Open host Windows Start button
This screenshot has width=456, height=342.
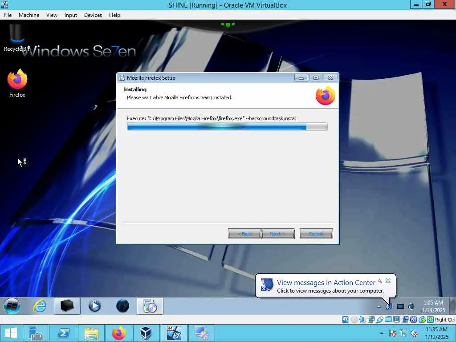(11, 333)
